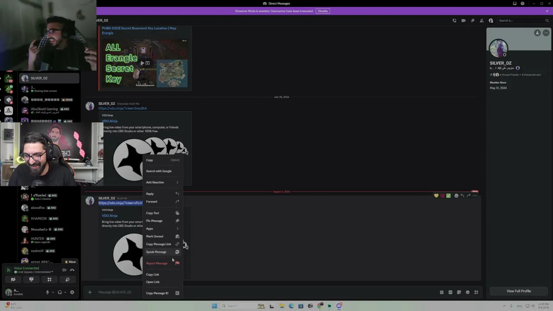The image size is (553, 311).
Task: Mute the microphone
Action: click(x=48, y=292)
